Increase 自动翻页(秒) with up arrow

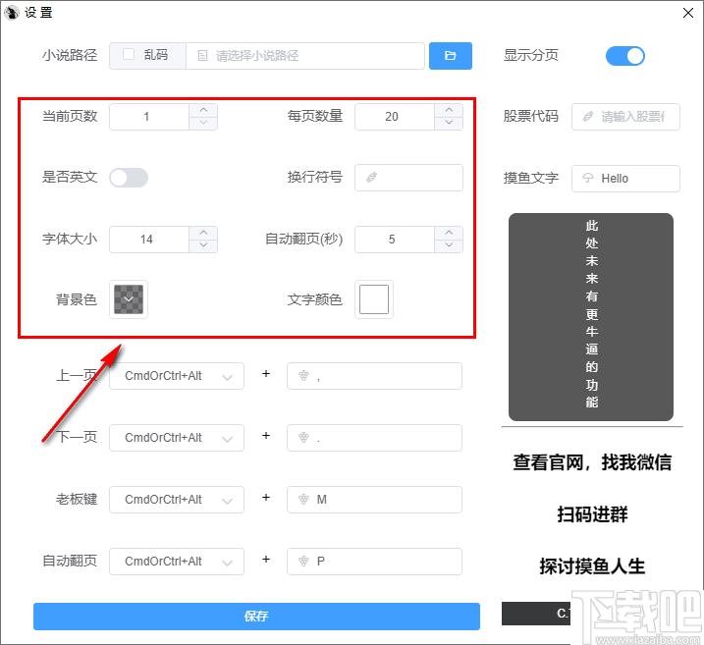449,233
